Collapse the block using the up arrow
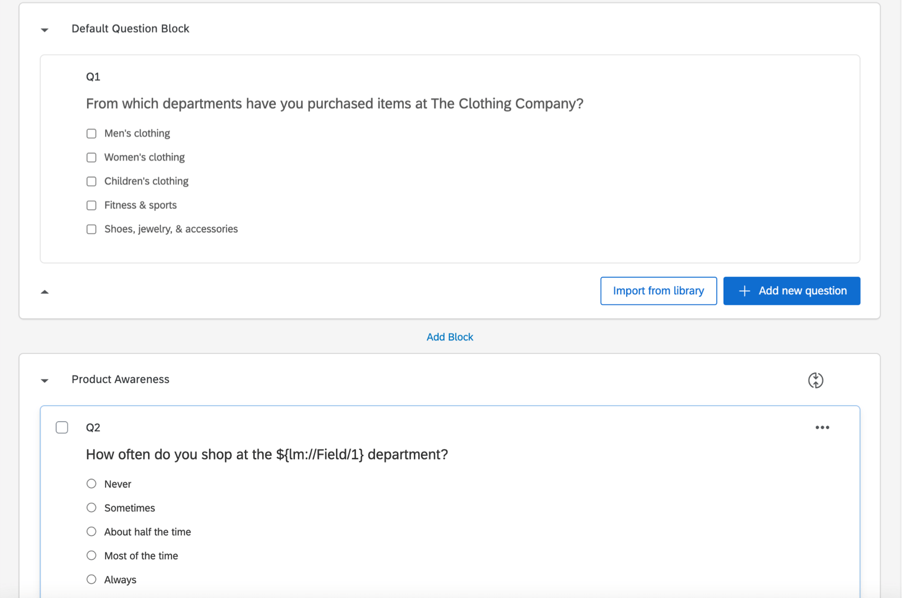 pyautogui.click(x=45, y=292)
